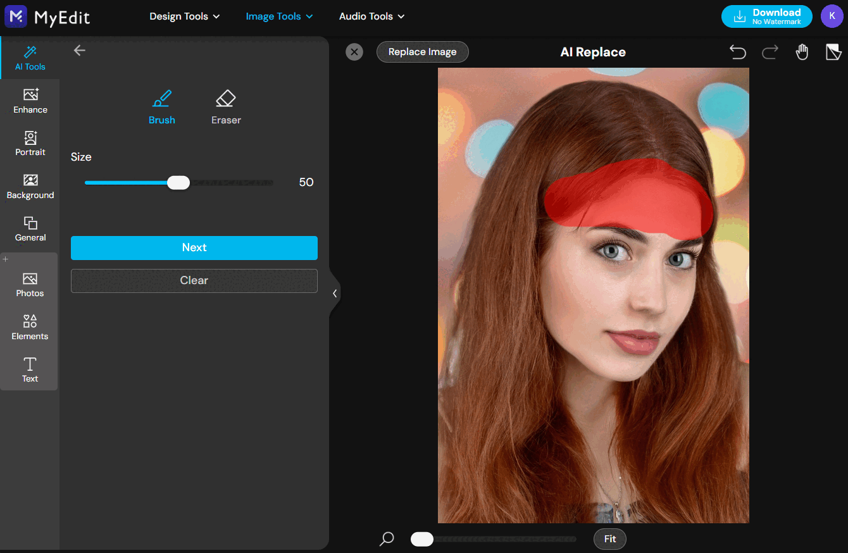
Task: Click the Size label
Action: [81, 157]
